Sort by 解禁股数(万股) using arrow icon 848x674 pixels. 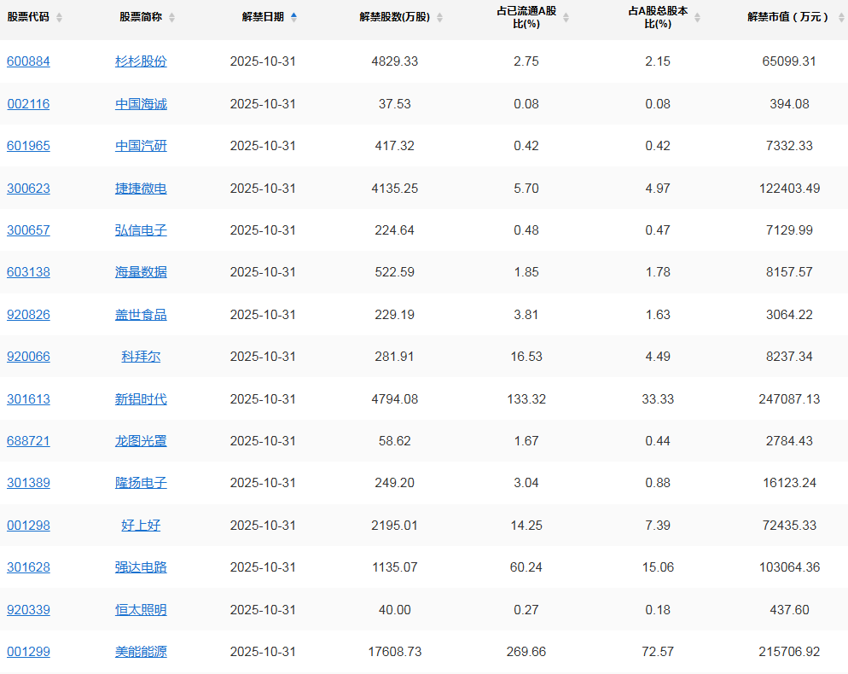pos(440,17)
